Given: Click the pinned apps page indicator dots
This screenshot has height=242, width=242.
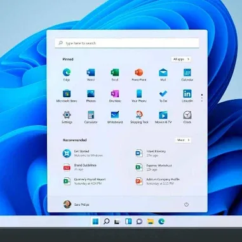Looking at the screenshot, I should click(202, 98).
